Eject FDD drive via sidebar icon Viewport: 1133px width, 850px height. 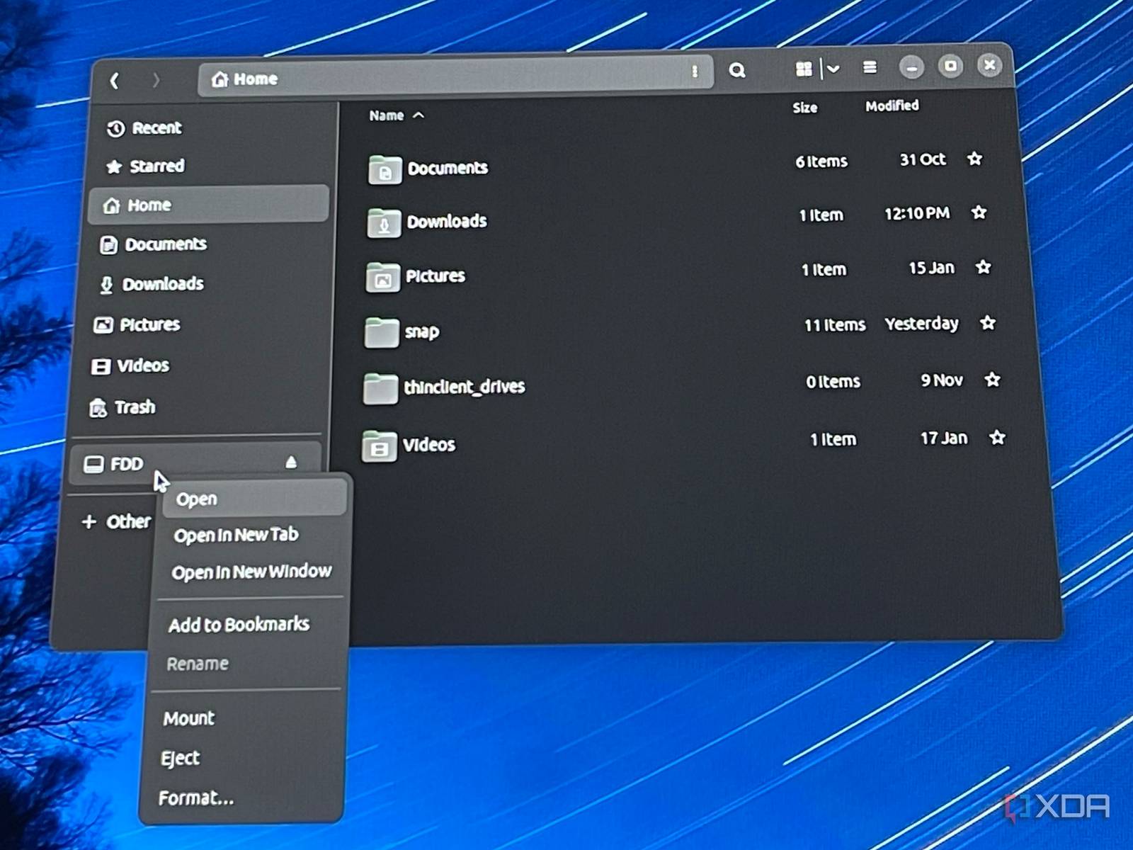click(x=291, y=463)
